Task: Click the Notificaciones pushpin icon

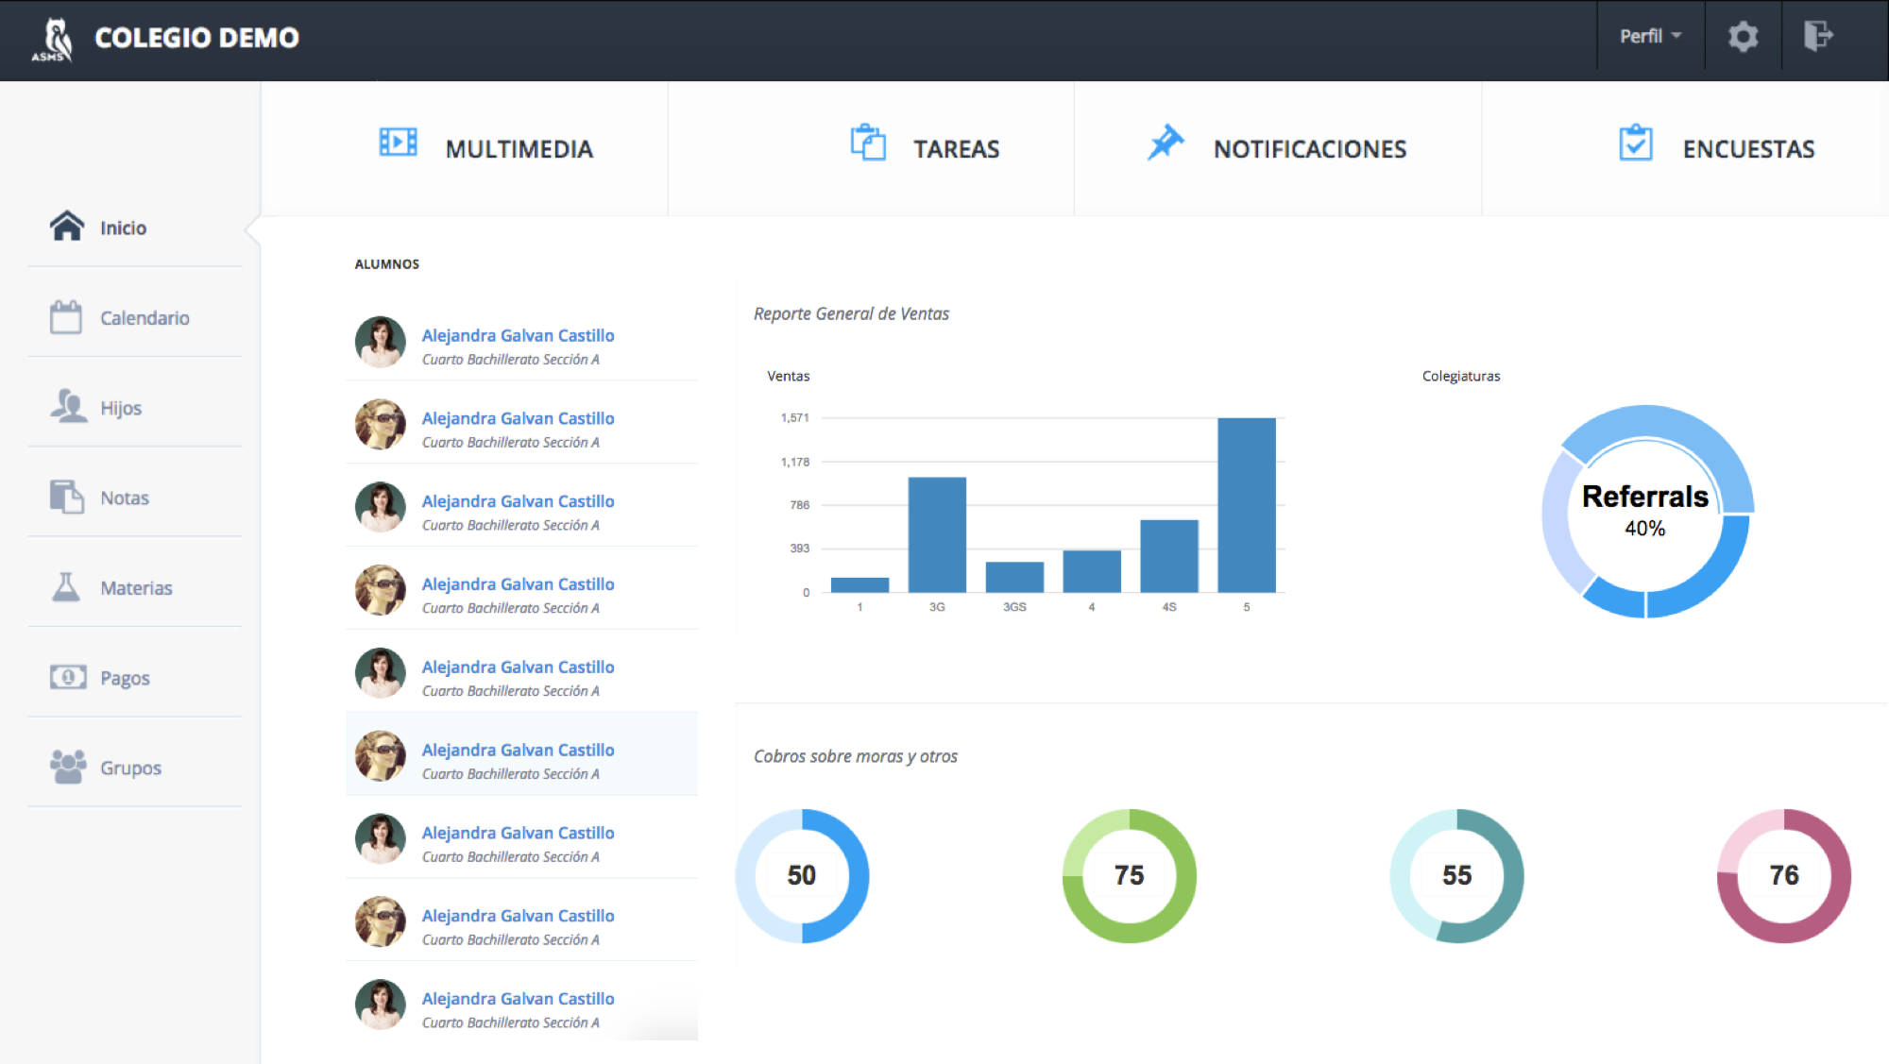Action: pos(1166,143)
